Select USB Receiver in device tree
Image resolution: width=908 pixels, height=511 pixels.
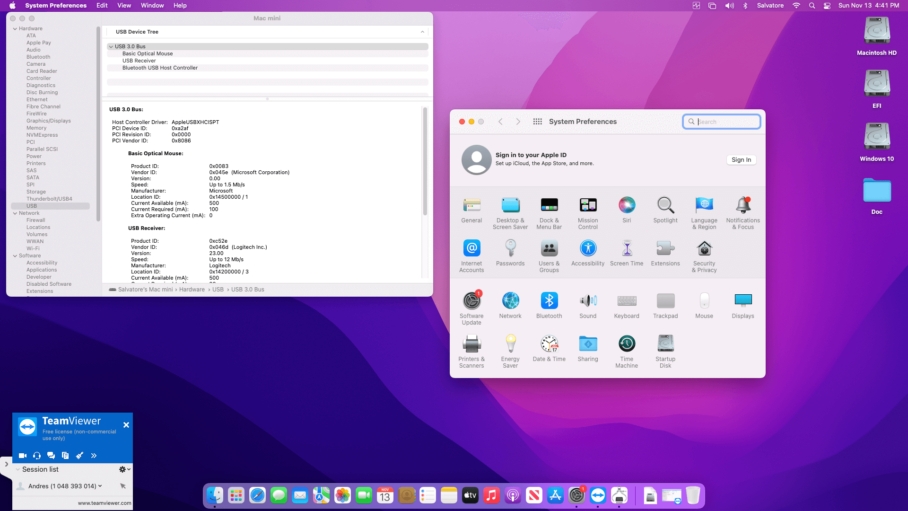(x=268, y=61)
